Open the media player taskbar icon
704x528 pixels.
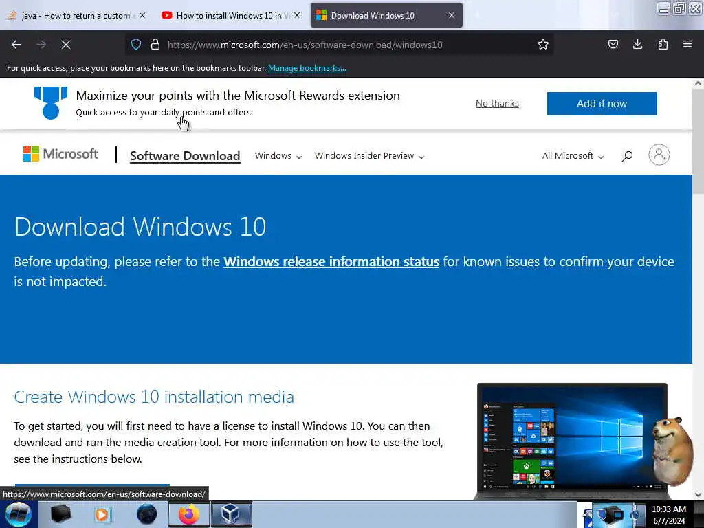coord(102,514)
